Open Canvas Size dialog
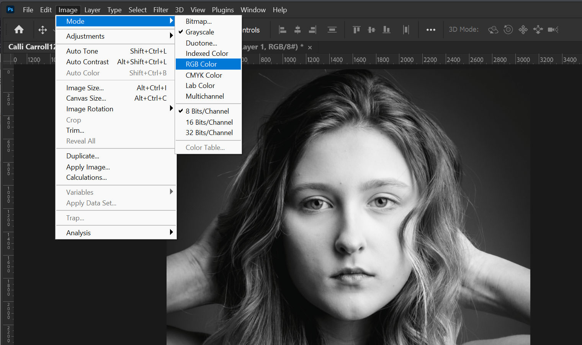The width and height of the screenshot is (582, 345). (115, 98)
